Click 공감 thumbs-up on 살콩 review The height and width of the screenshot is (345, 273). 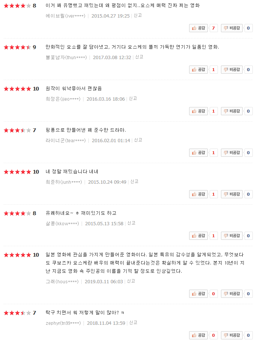(198, 236)
